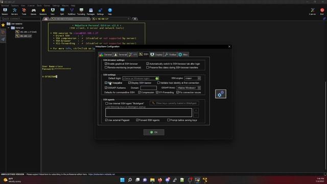Click the new tab button after session tabs
327x184 pixels.
click(x=135, y=19)
